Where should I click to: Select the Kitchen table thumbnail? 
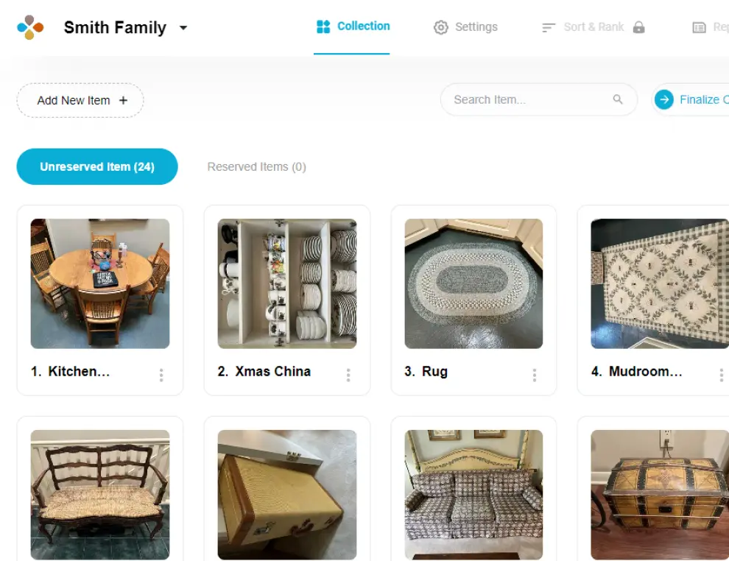coord(100,283)
